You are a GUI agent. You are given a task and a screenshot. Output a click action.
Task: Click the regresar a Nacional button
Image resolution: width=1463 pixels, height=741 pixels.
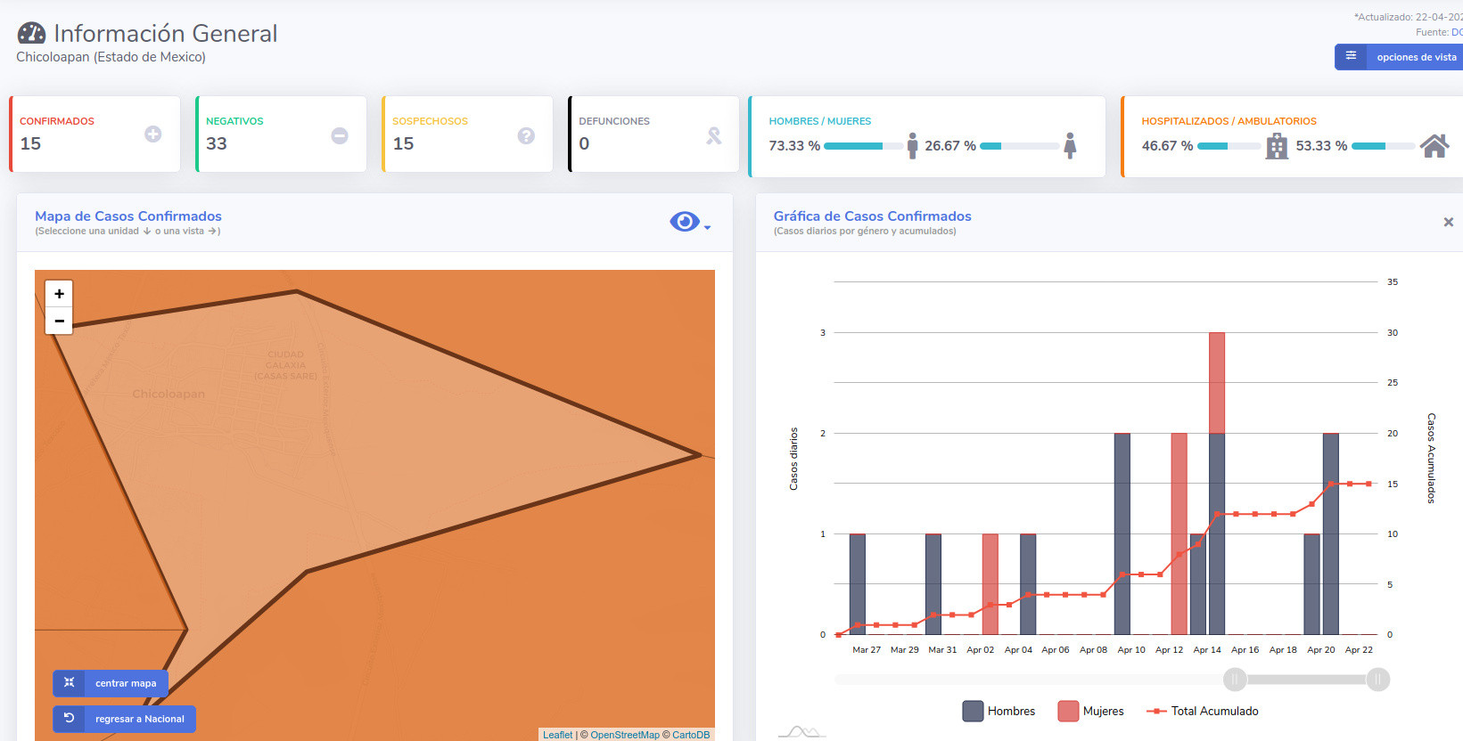click(124, 719)
